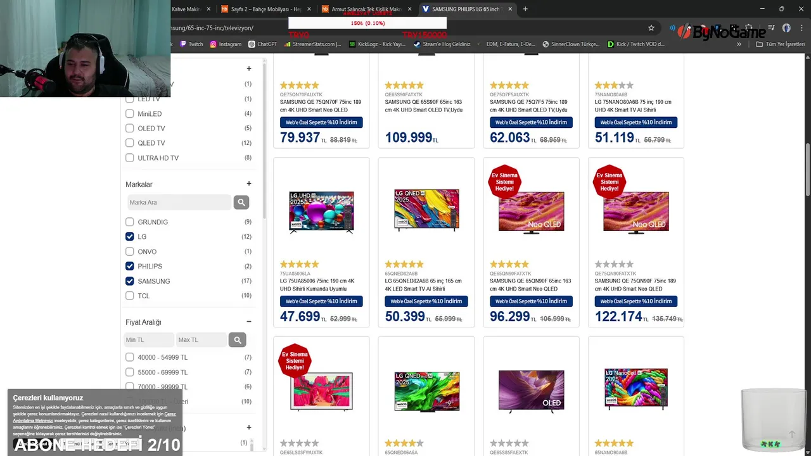The image size is (811, 456).
Task: Open the Kick / Twitch VOD bookmark
Action: [635, 44]
